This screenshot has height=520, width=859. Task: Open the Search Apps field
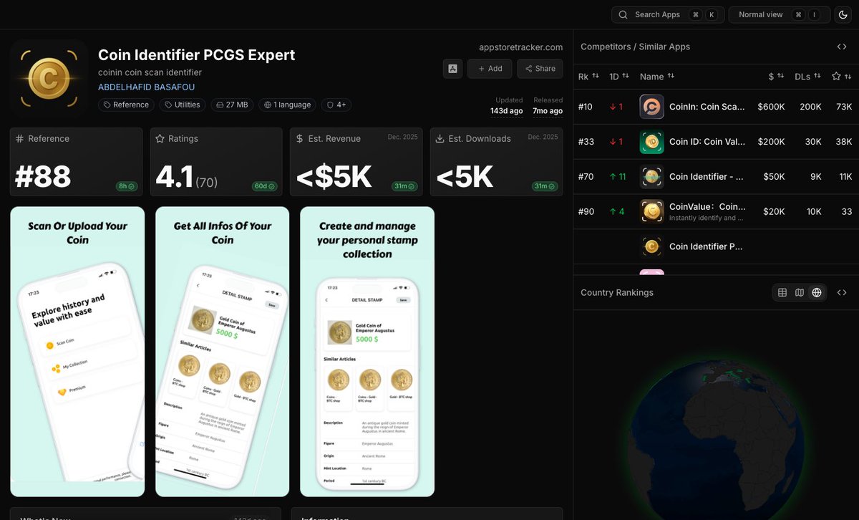click(x=667, y=14)
